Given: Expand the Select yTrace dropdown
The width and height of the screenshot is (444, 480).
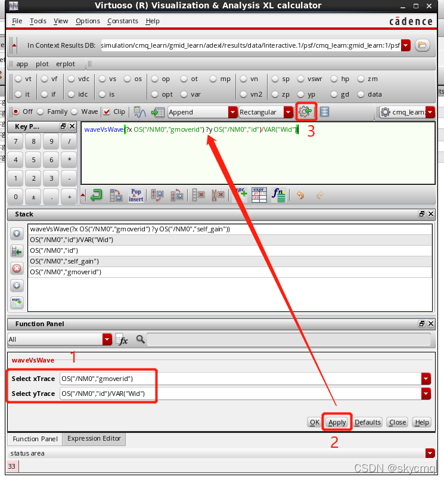Looking at the screenshot, I should point(426,394).
